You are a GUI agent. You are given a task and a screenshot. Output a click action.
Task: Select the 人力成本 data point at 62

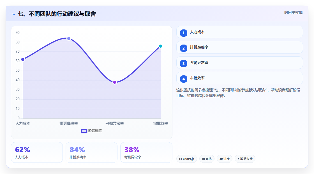pos(23,59)
